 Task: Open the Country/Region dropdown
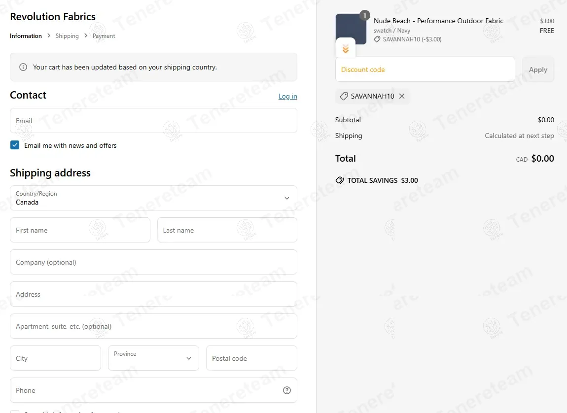pos(153,198)
